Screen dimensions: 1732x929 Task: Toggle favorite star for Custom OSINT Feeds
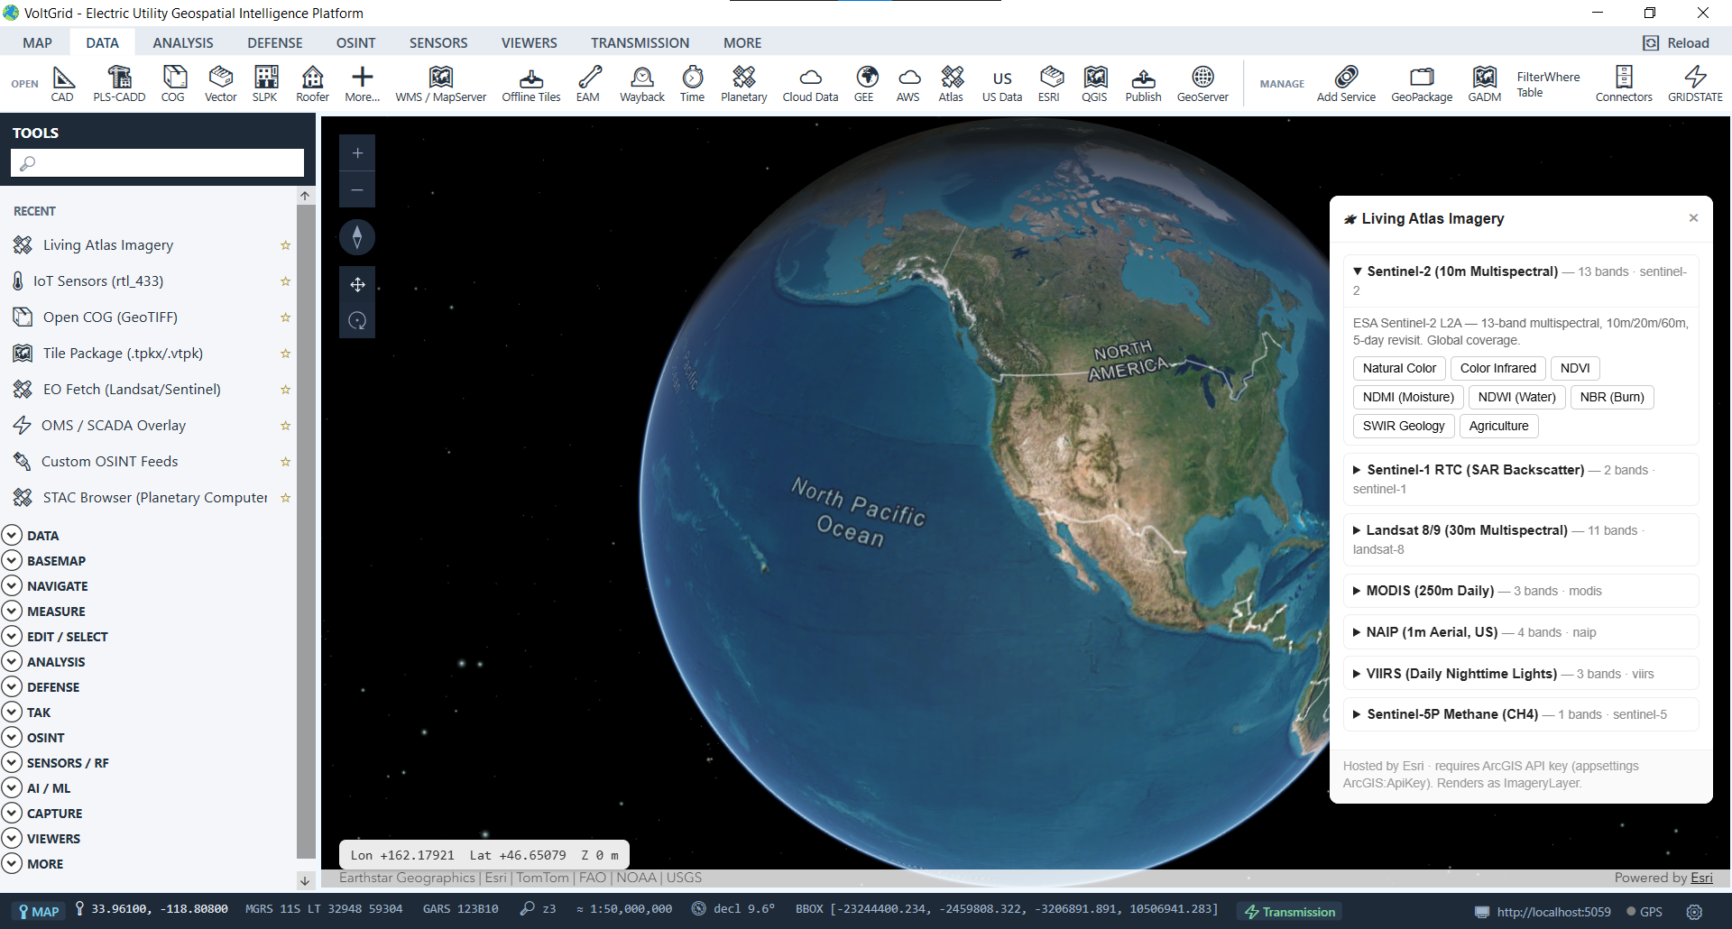point(285,462)
